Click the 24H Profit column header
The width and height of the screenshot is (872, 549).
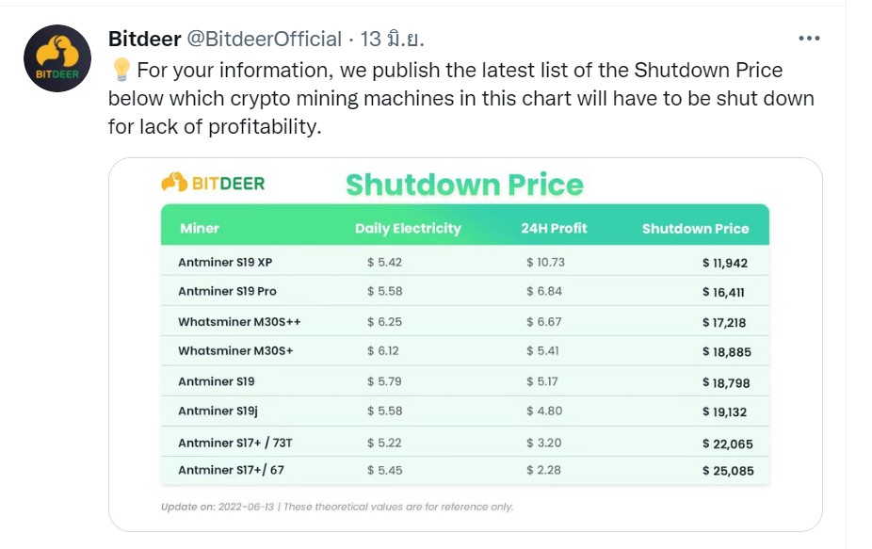[554, 228]
